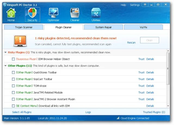This screenshot has height=125, width=174.
Task: View Details for SopCast Toolbar
Action: pyautogui.click(x=150, y=79)
